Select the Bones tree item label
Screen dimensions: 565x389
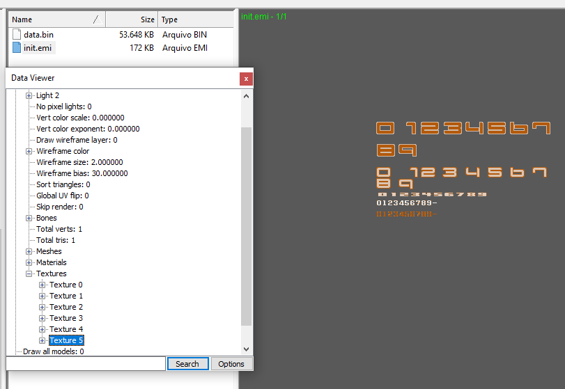click(47, 218)
